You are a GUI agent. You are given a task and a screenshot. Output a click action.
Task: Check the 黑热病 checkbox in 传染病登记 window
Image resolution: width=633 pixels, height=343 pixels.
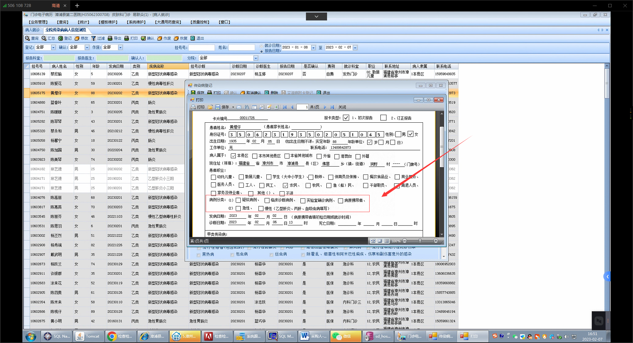[198, 255]
